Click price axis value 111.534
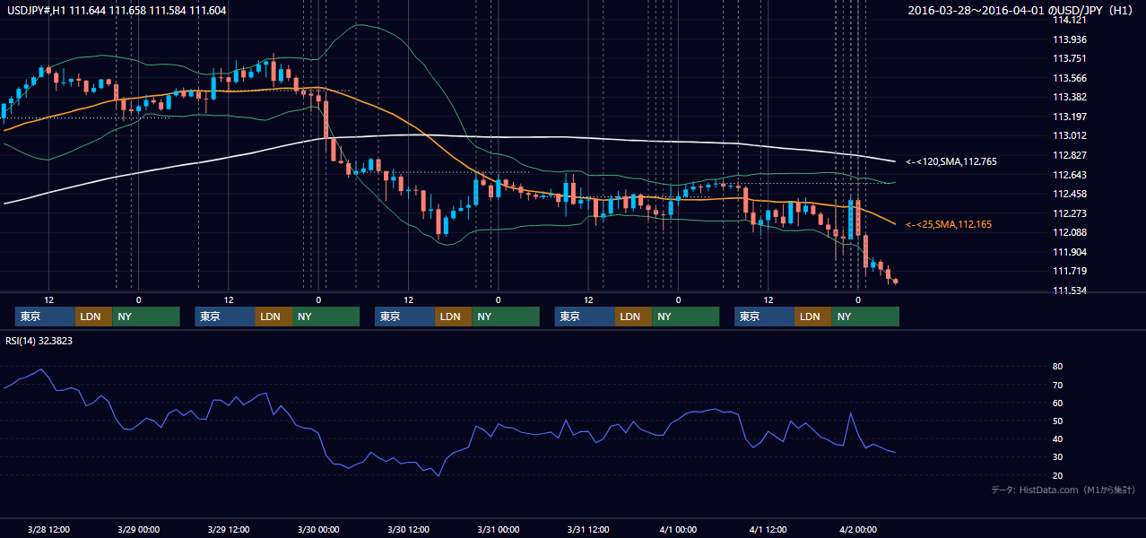Image resolution: width=1146 pixels, height=538 pixels. [1069, 291]
